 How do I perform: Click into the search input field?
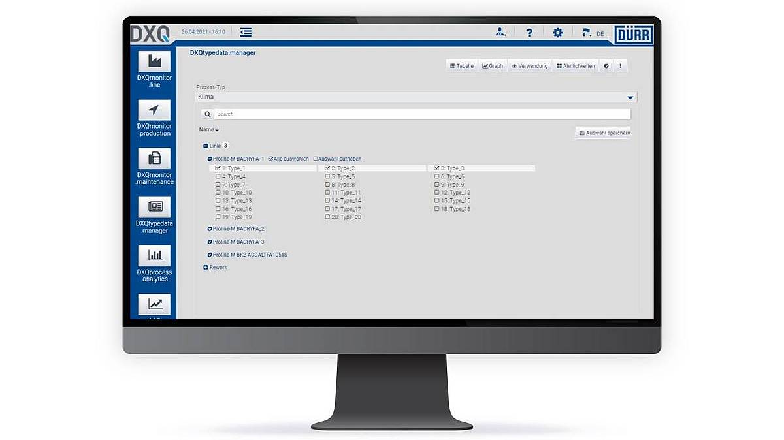tap(423, 114)
